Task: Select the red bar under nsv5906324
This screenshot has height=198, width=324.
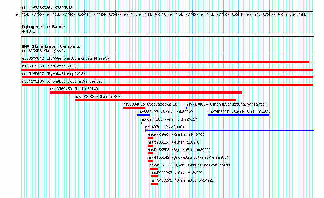Action: [x=150, y=146]
